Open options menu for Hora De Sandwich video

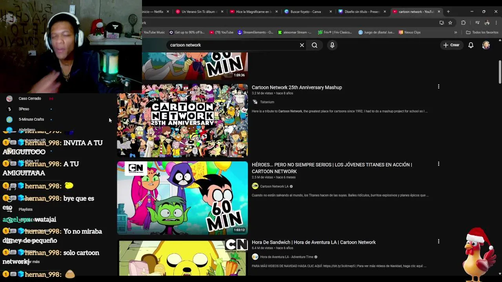(438, 242)
